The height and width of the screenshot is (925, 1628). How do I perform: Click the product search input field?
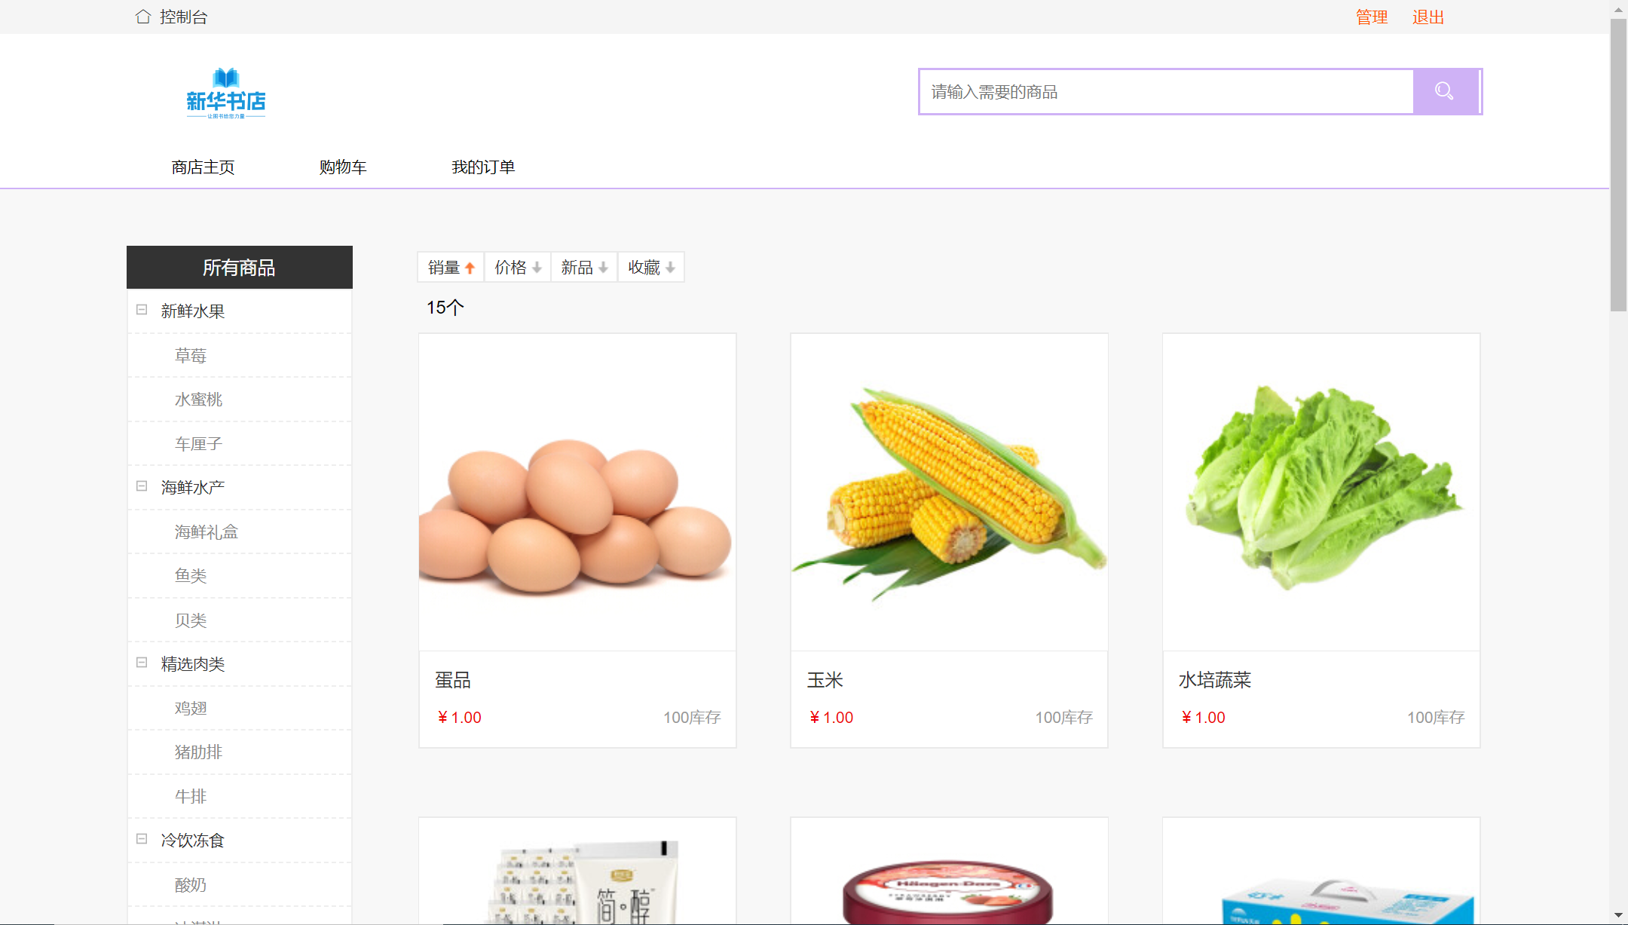tap(1165, 92)
